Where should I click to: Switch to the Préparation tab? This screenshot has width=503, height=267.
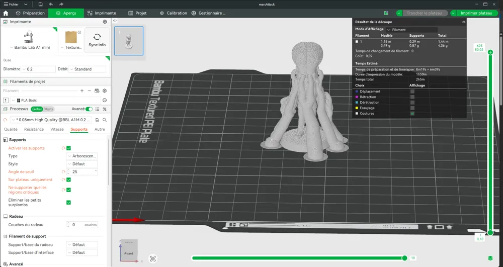(30, 13)
